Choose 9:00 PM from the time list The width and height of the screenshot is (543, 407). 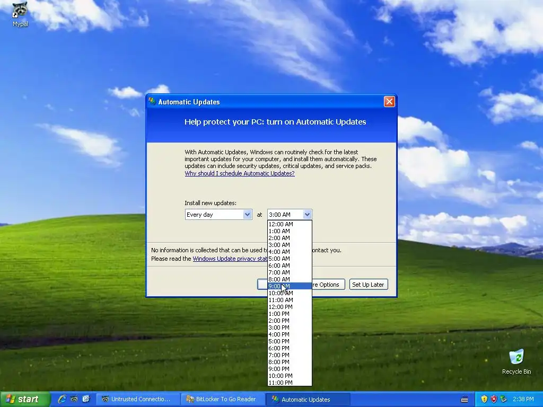pyautogui.click(x=290, y=369)
